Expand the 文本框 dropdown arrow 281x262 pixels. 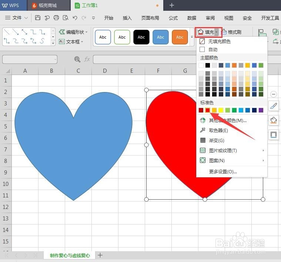82,42
